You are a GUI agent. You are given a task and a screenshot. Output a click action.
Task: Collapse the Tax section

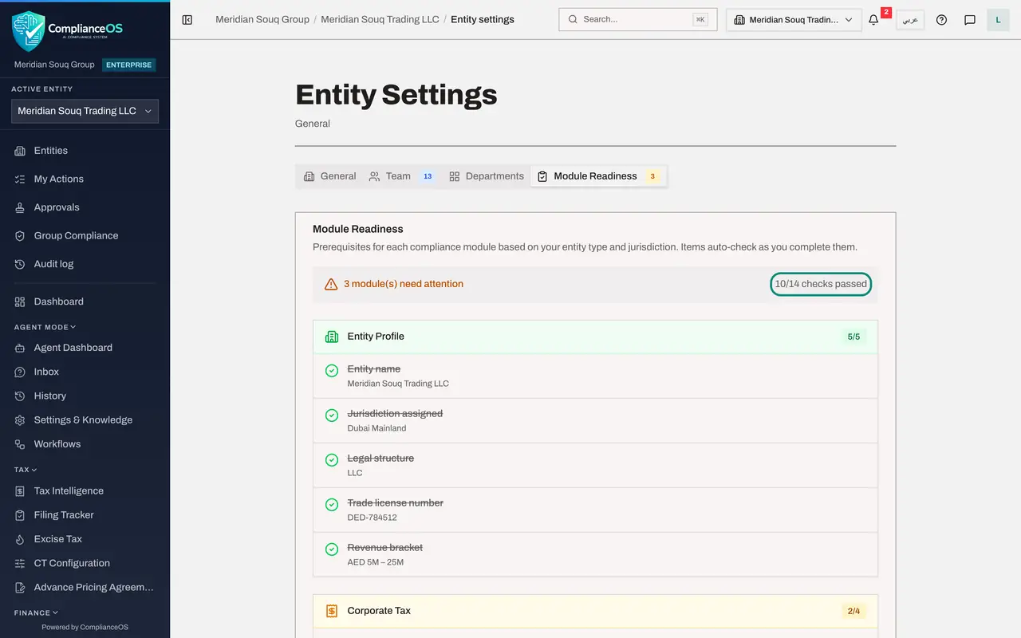click(26, 470)
